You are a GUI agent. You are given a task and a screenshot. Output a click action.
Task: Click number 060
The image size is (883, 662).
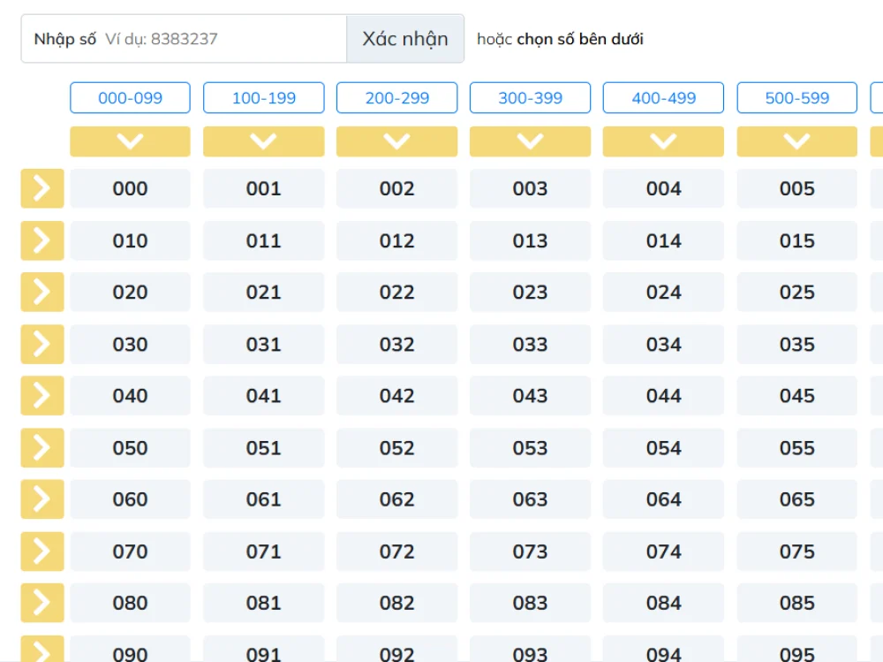tap(130, 499)
